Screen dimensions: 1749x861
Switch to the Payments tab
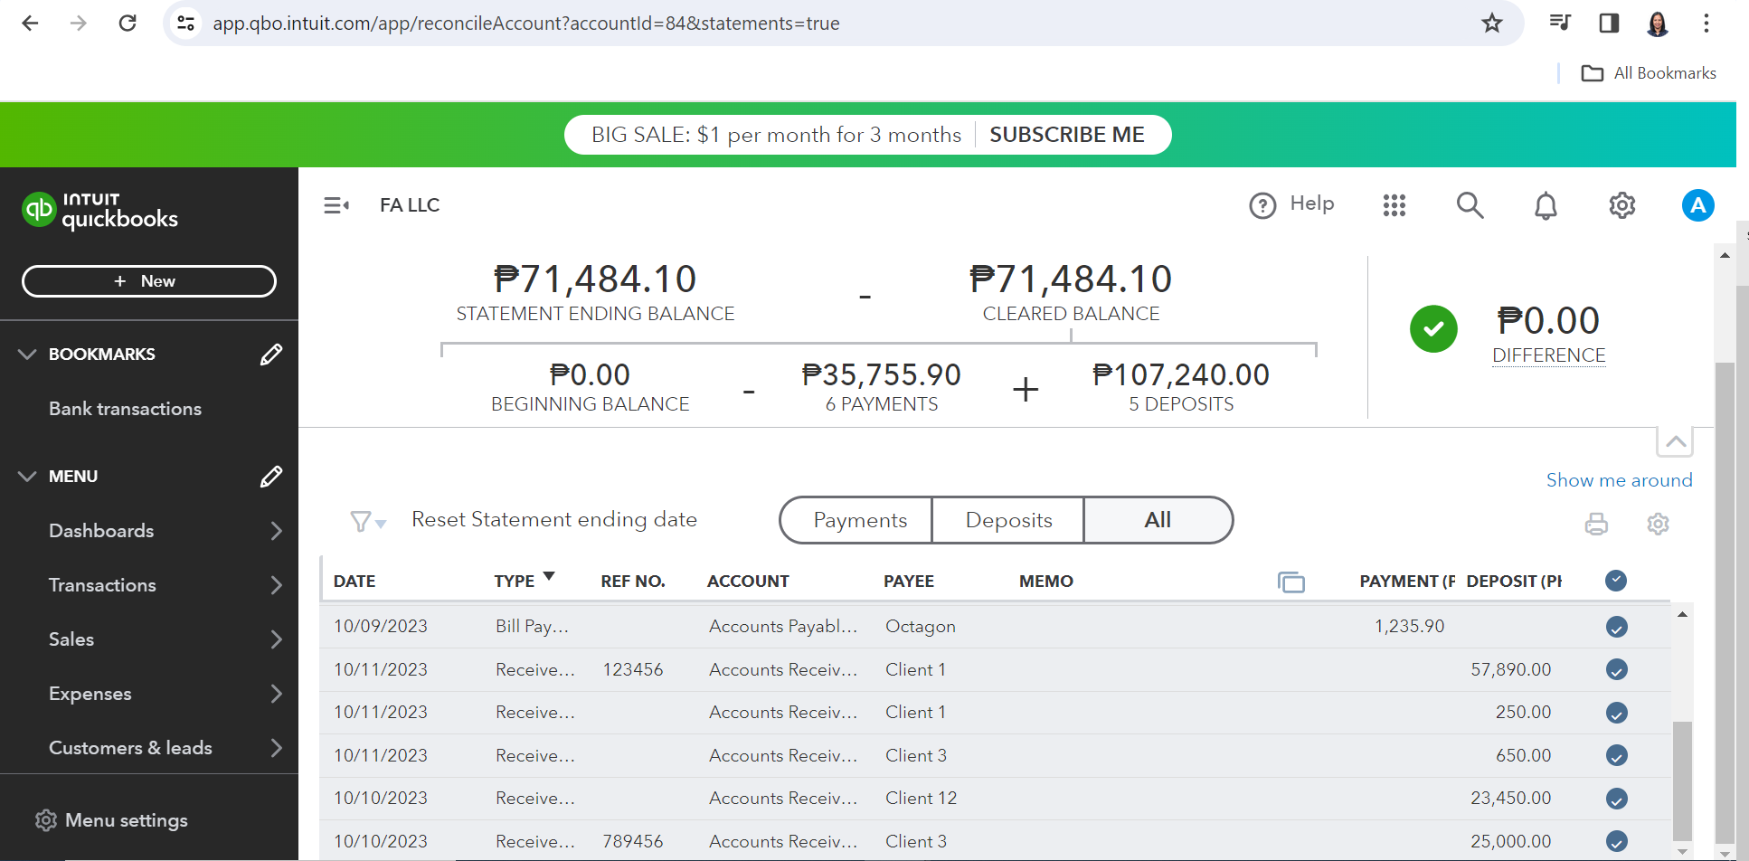click(859, 520)
